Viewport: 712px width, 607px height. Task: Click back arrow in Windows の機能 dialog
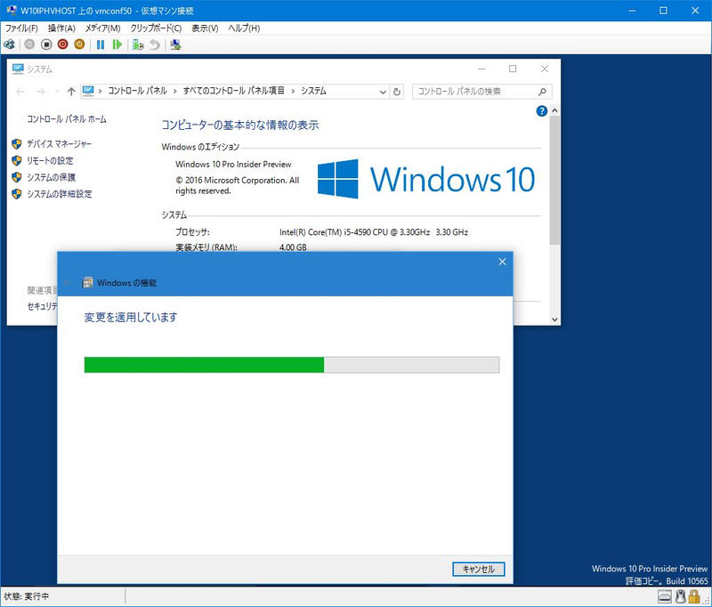[68, 283]
